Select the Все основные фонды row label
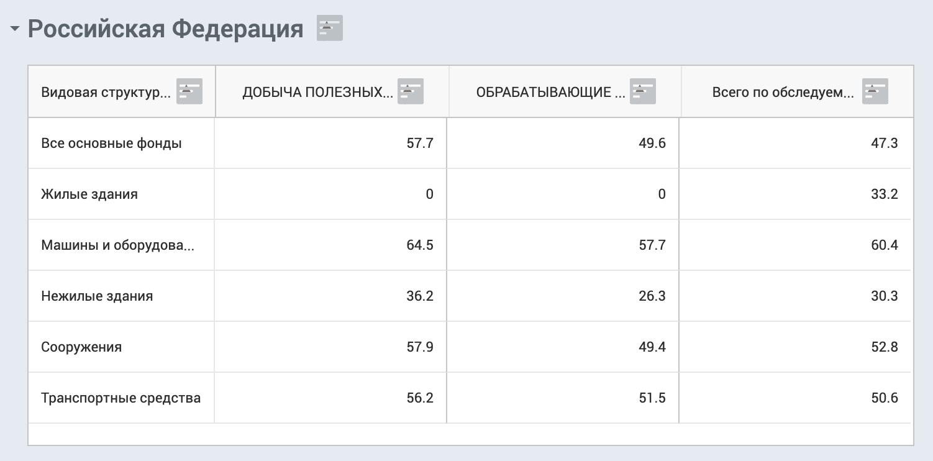933x461 pixels. tap(112, 144)
